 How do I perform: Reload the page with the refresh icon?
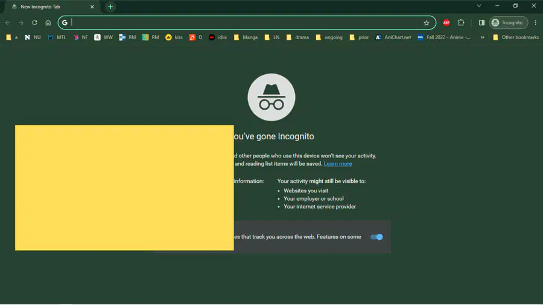coord(34,23)
